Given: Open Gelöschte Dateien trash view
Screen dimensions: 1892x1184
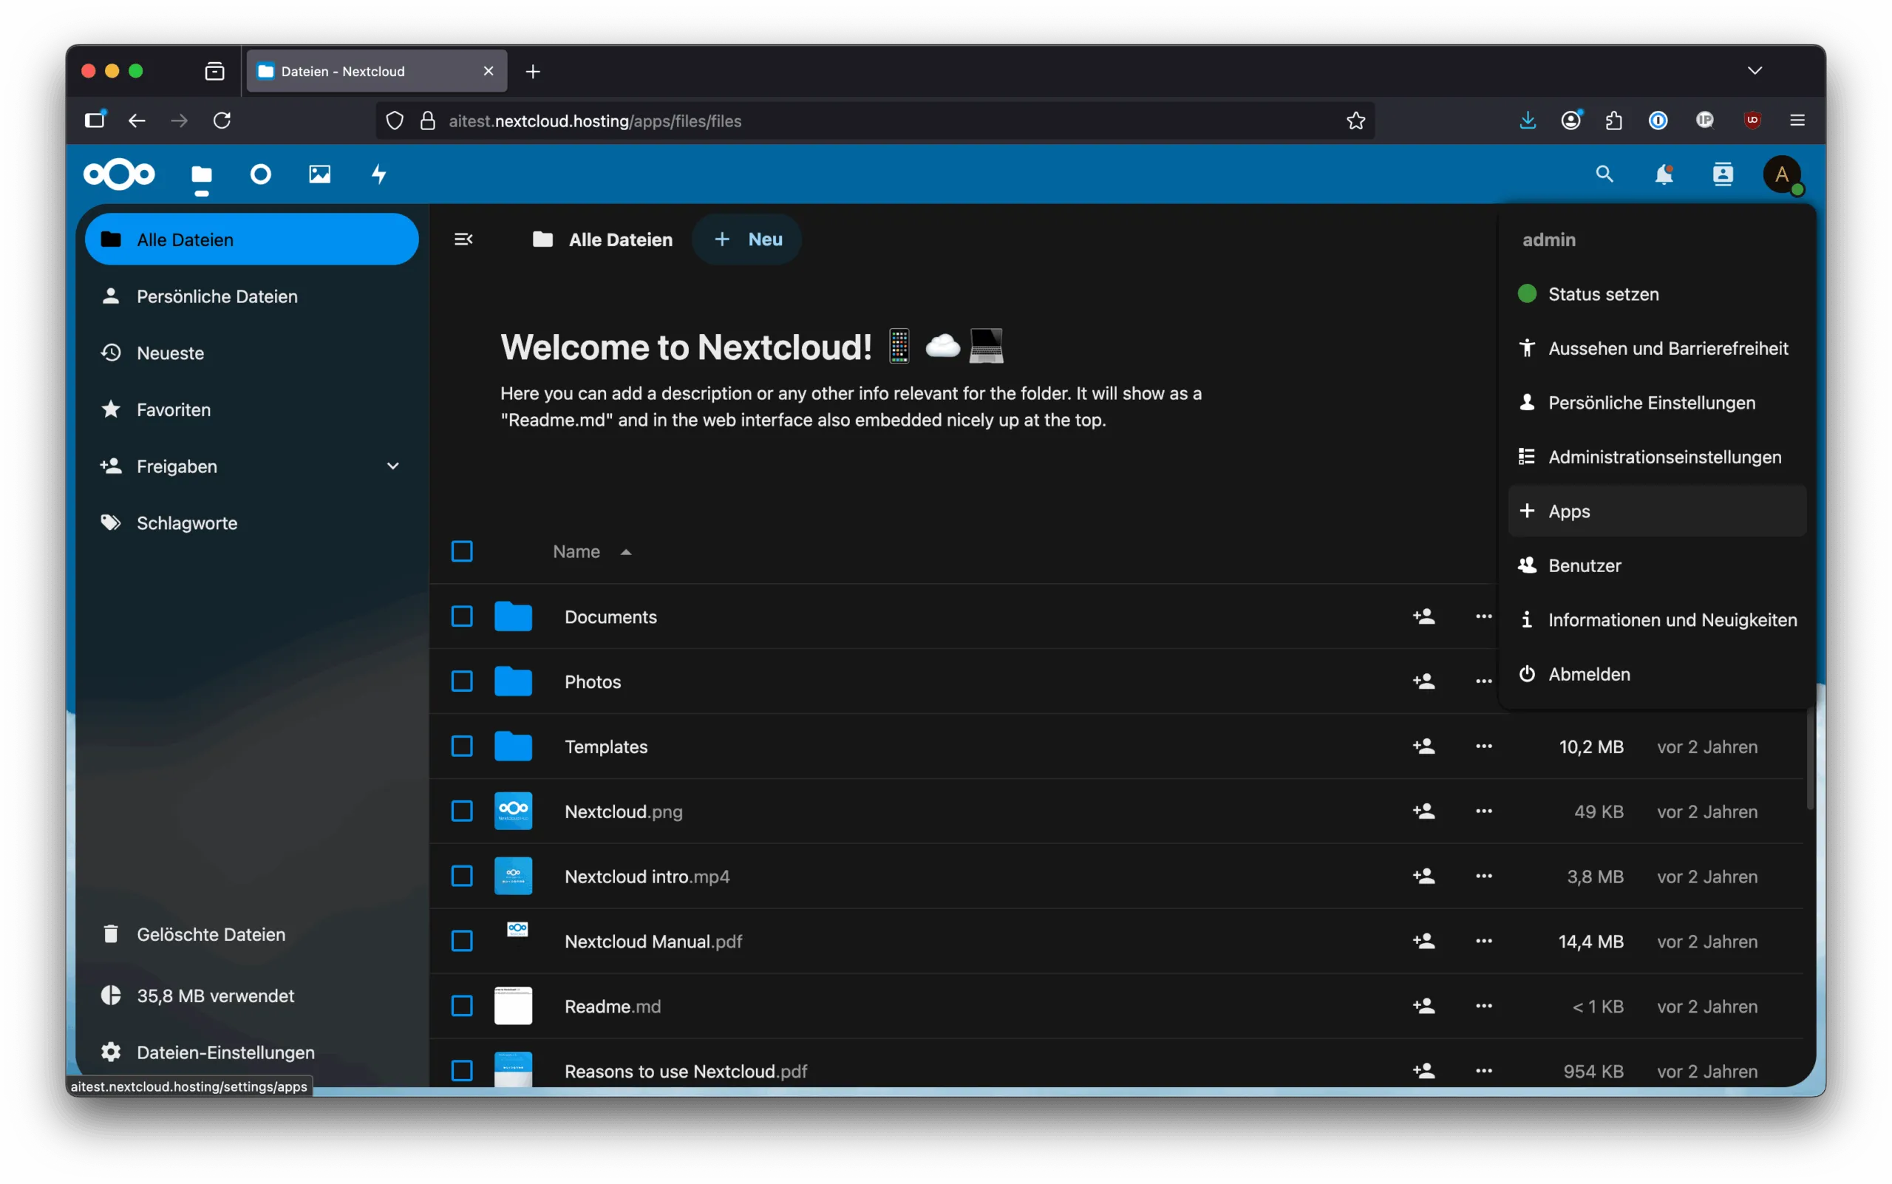Looking at the screenshot, I should (251, 935).
